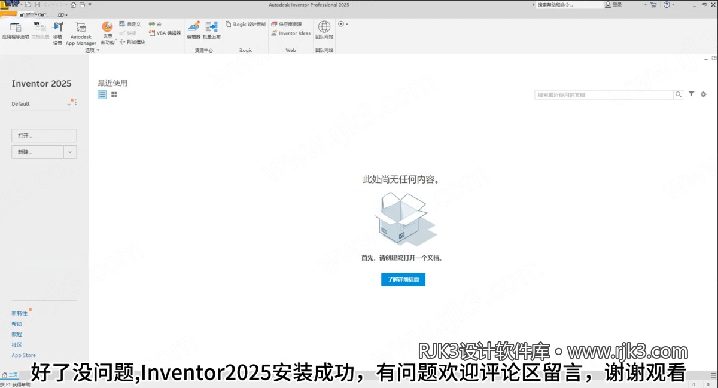Screen dimensions: 718x388
Task: Open the quick access toolbar customize dropdown
Action: click(90, 5)
